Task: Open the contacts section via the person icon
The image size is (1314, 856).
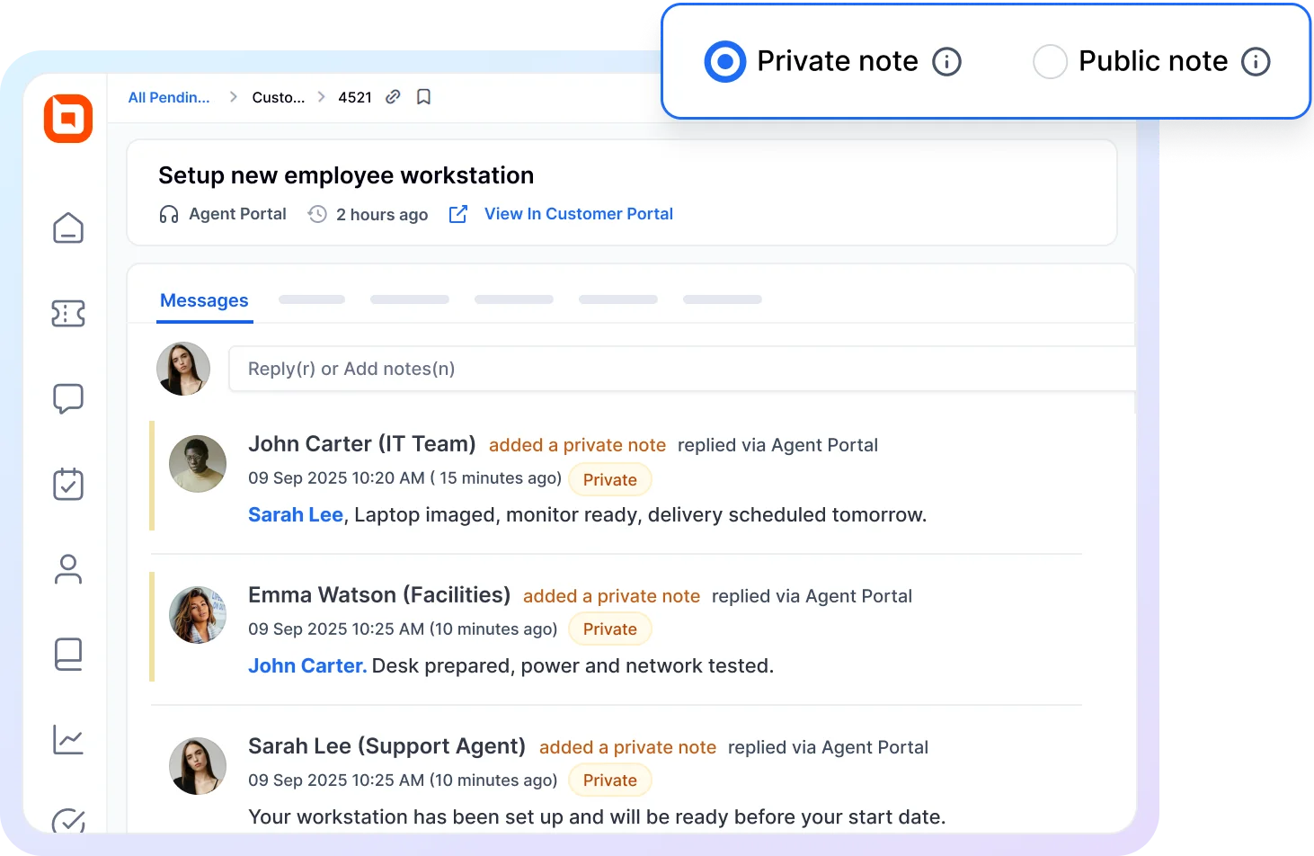Action: (x=67, y=569)
